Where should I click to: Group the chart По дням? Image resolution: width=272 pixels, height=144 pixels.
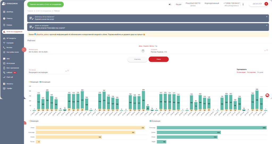pos(260,72)
